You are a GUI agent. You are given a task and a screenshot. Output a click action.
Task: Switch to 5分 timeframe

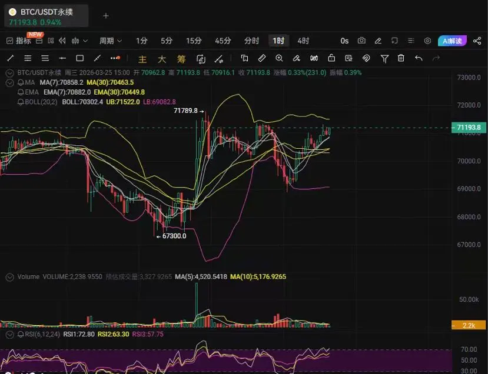167,41
